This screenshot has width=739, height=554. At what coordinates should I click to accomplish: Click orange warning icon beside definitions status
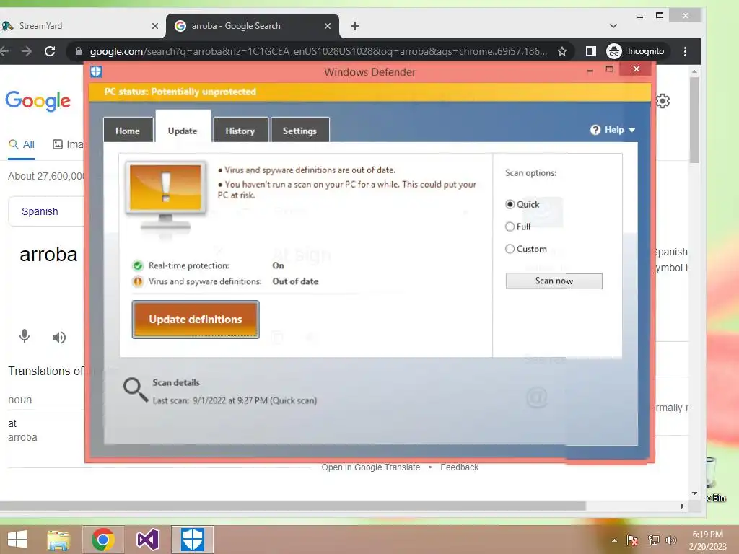(138, 282)
